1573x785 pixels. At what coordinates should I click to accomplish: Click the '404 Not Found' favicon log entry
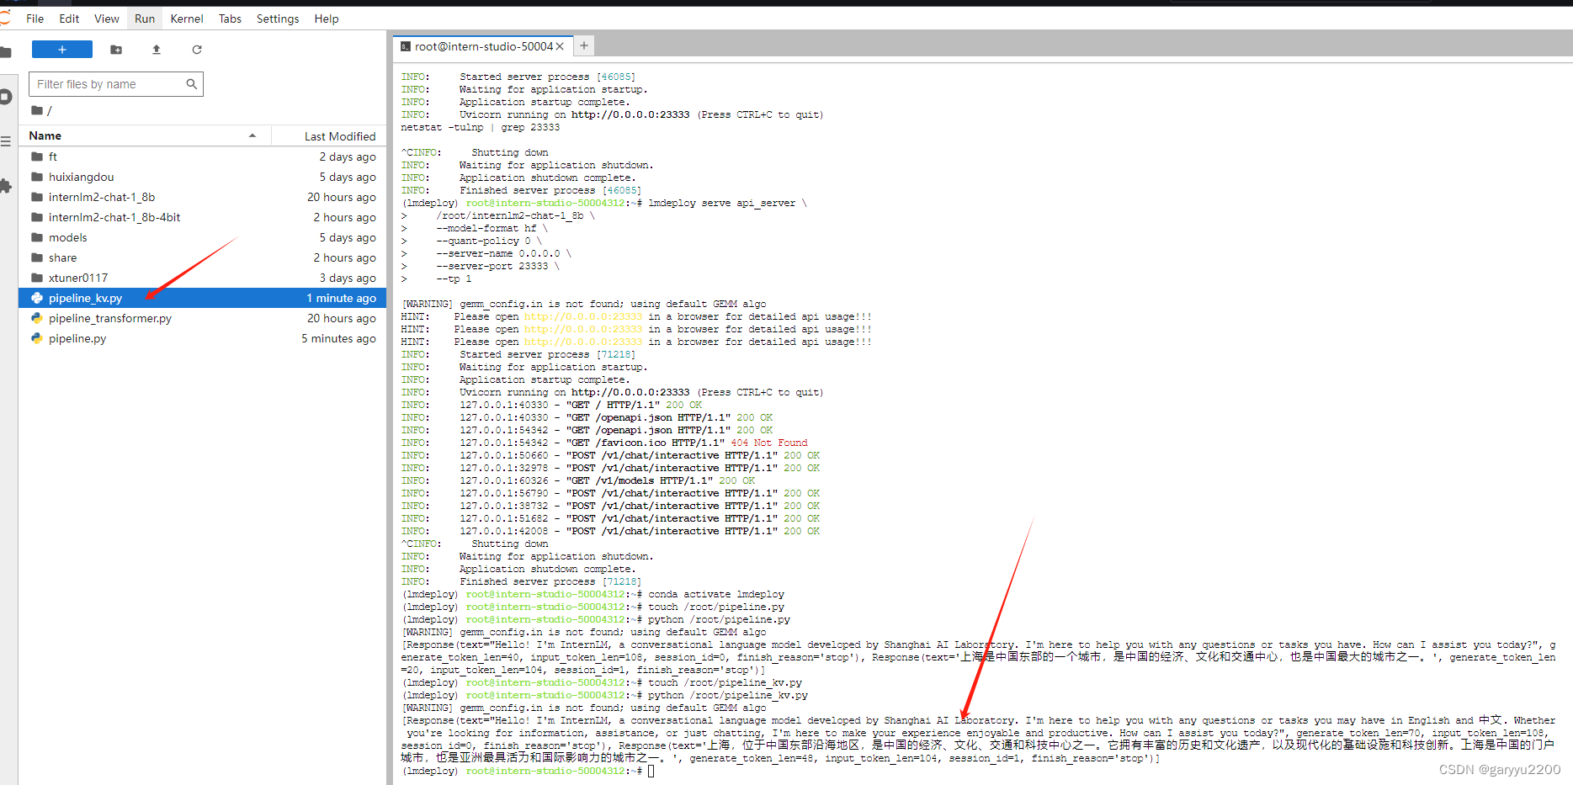(x=769, y=443)
